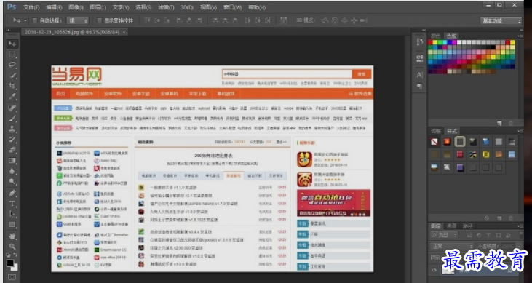This screenshot has width=532, height=283.
Task: Open the collapsed Paragraph panel icon
Action: pos(420,86)
